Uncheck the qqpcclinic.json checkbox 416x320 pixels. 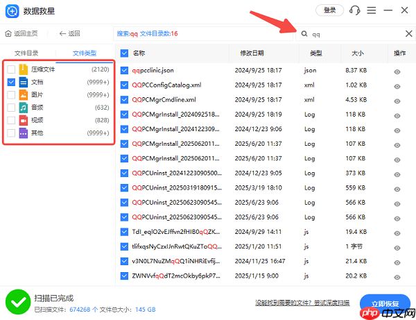pyautogui.click(x=124, y=70)
